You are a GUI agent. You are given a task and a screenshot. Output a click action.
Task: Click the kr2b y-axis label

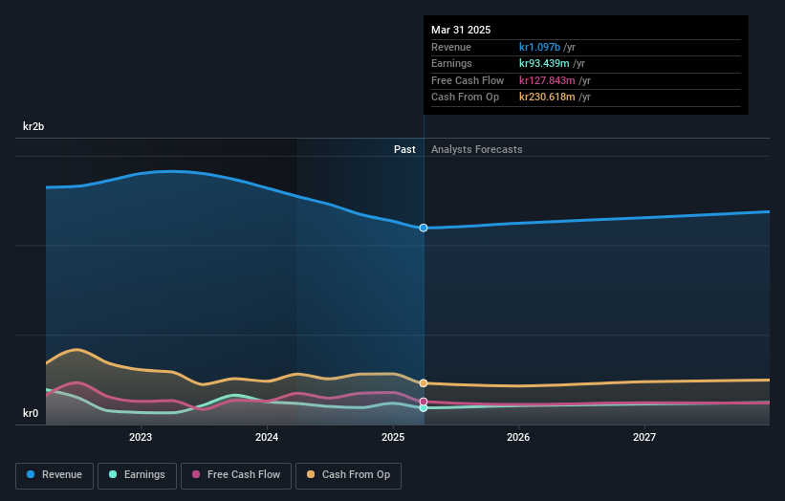pyautogui.click(x=33, y=126)
